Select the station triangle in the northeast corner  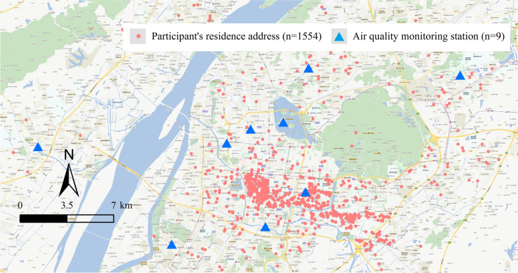point(460,75)
